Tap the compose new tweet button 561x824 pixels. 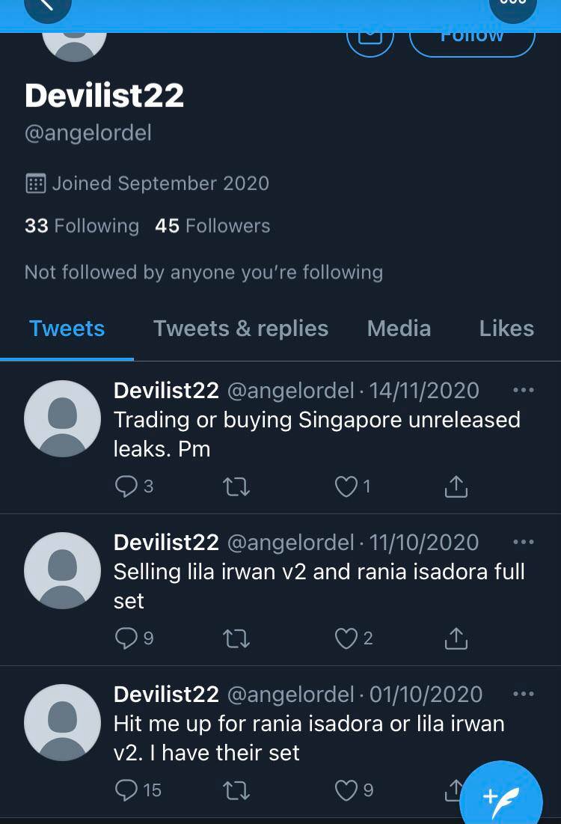(500, 796)
